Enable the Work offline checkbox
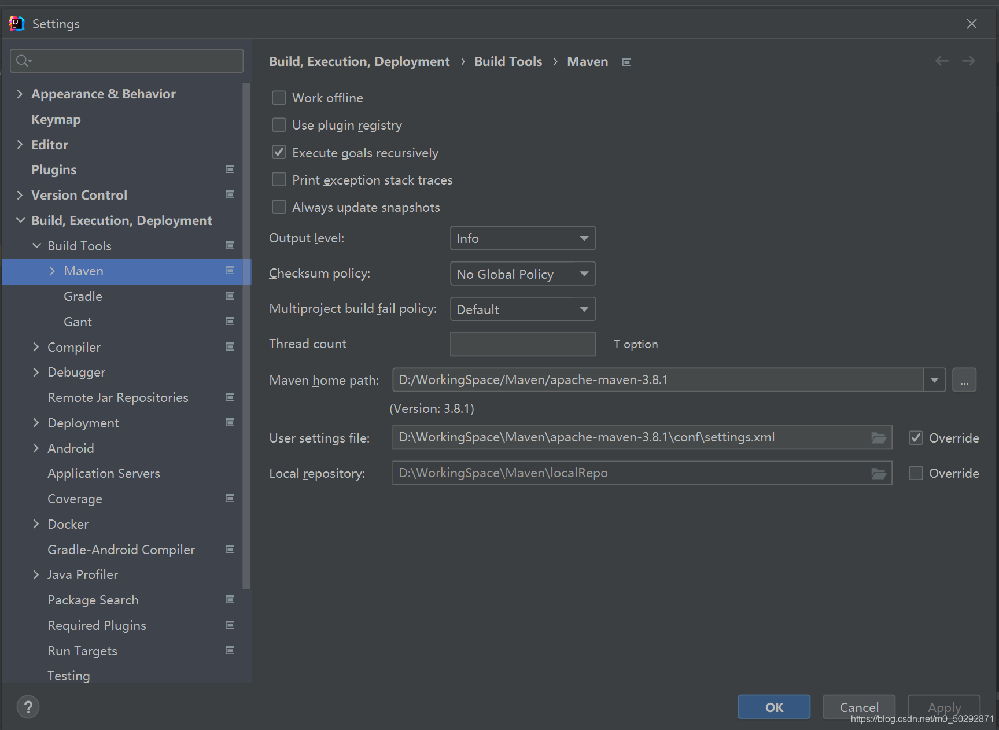Image resolution: width=999 pixels, height=730 pixels. click(279, 98)
